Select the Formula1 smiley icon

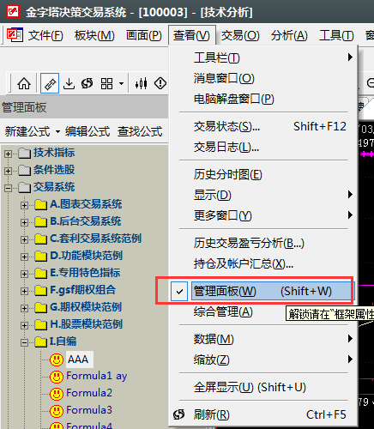(x=57, y=377)
